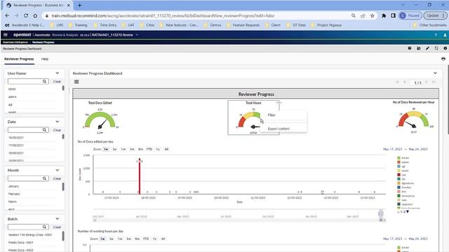Go to the next page of the docs chart legend
This screenshot has width=449, height=252.
point(407,212)
